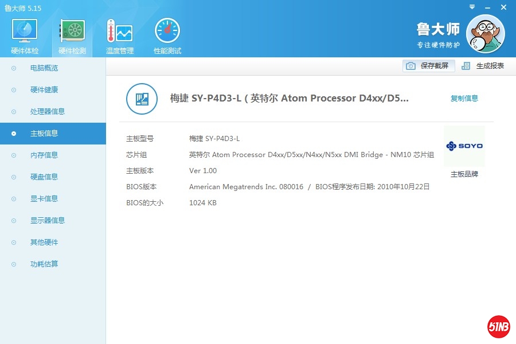Open the main menu dropdown arrow

point(471,7)
